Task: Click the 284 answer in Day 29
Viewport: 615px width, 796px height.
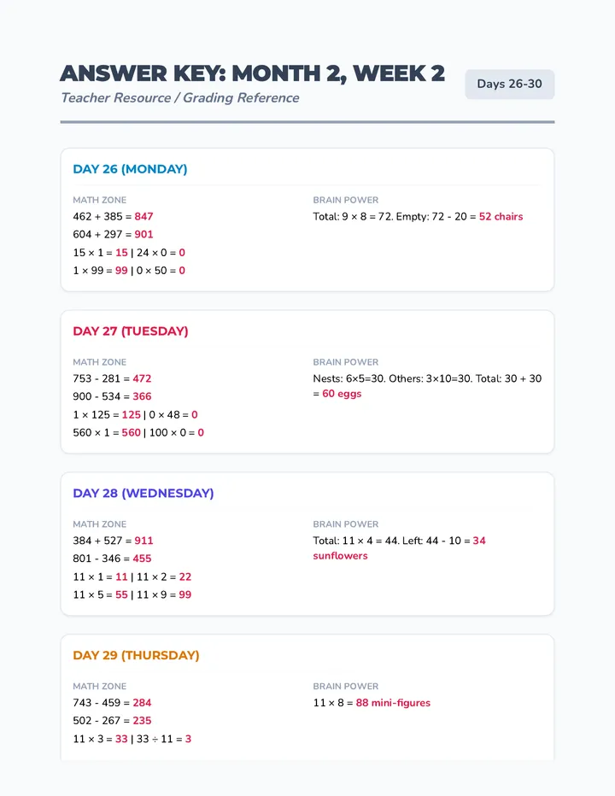Action: 142,703
